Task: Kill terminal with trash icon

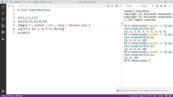Action: [x=165, y=6]
